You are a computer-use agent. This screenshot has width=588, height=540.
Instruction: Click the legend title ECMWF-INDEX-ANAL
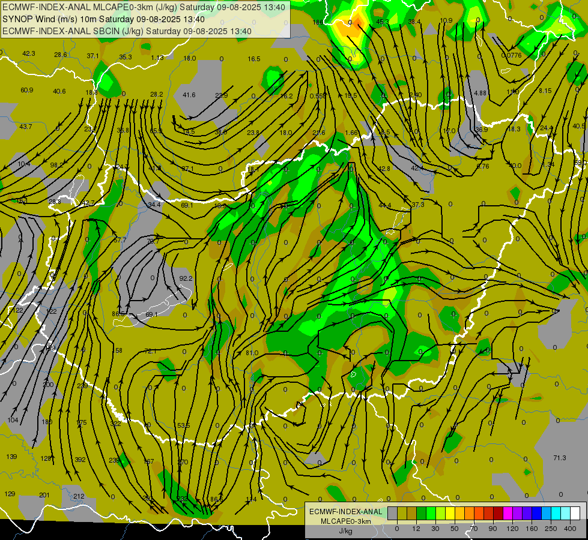tap(345, 512)
